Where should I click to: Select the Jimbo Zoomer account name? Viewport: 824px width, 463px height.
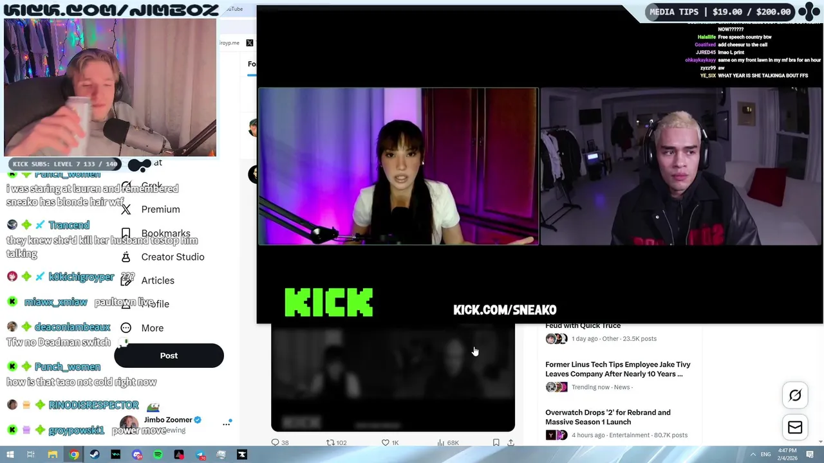(x=168, y=420)
